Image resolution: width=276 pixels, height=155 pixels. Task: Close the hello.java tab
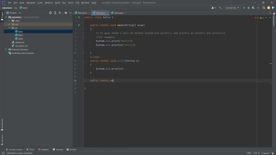coord(107,13)
